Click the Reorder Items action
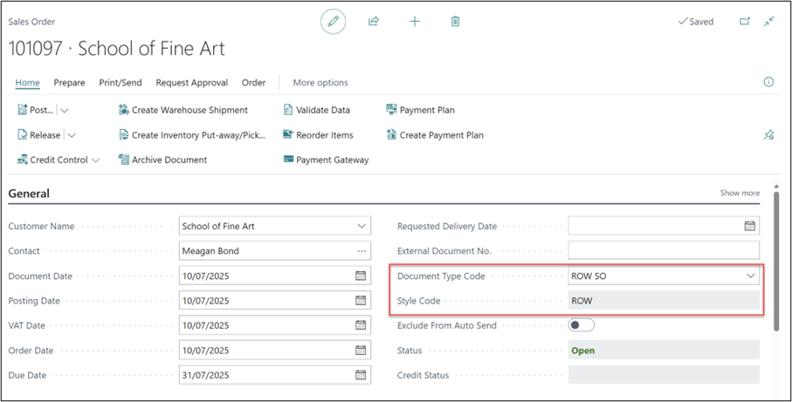Screen dimensions: 792x402 pyautogui.click(x=318, y=135)
